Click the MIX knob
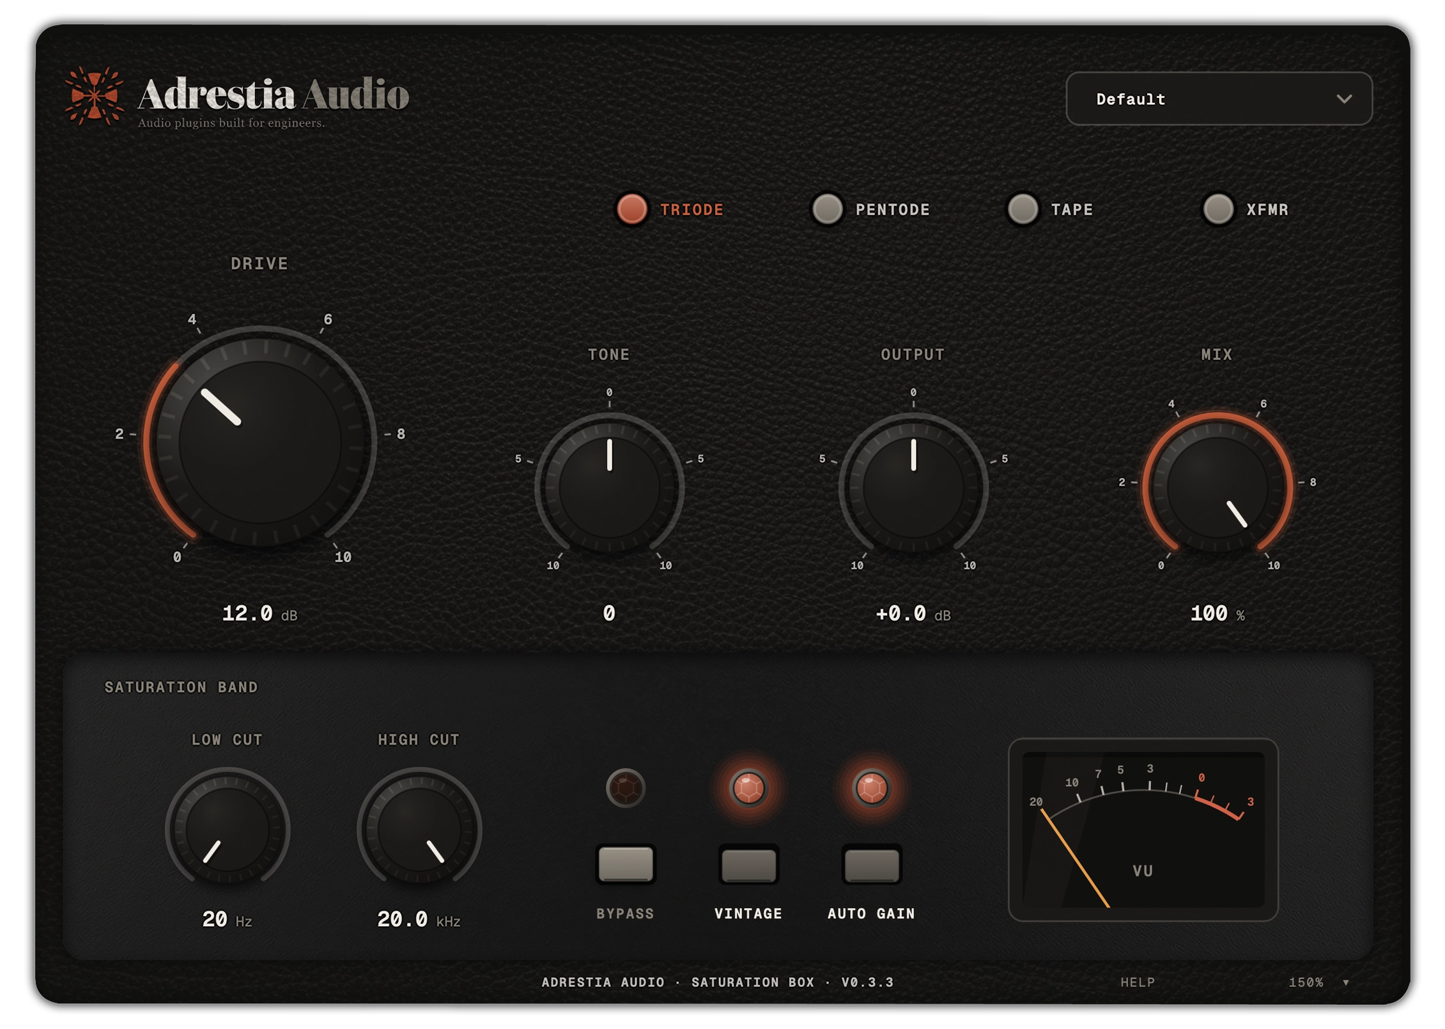The image size is (1445, 1029). pyautogui.click(x=1217, y=487)
